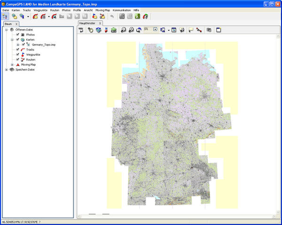Expand the Speichern Datei tree node
This screenshot has width=282, height=225.
click(6, 70)
